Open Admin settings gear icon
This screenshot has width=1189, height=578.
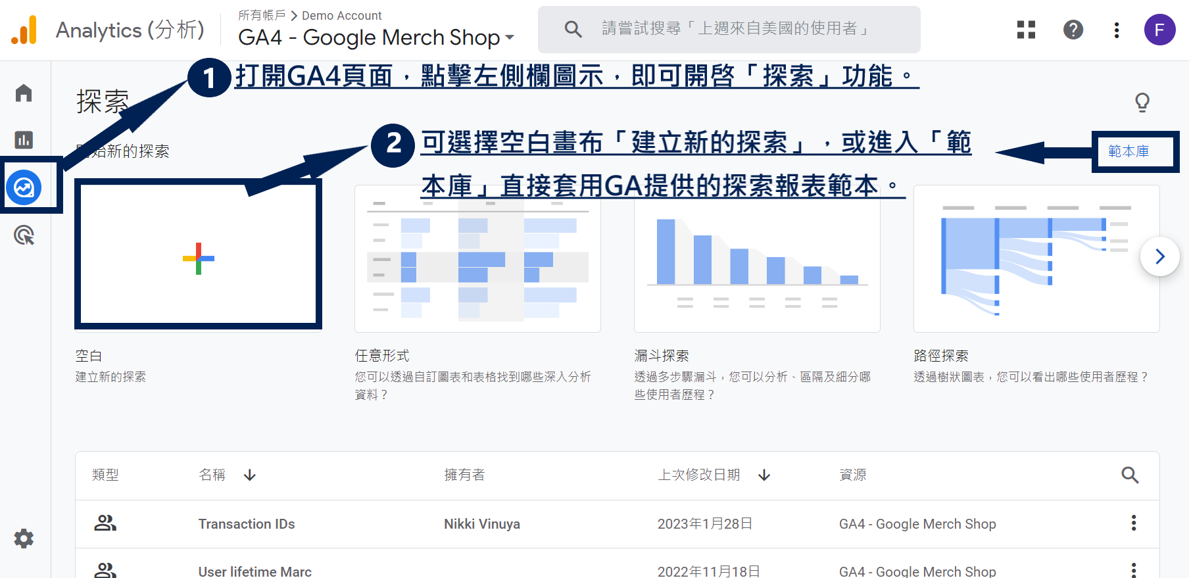click(24, 539)
